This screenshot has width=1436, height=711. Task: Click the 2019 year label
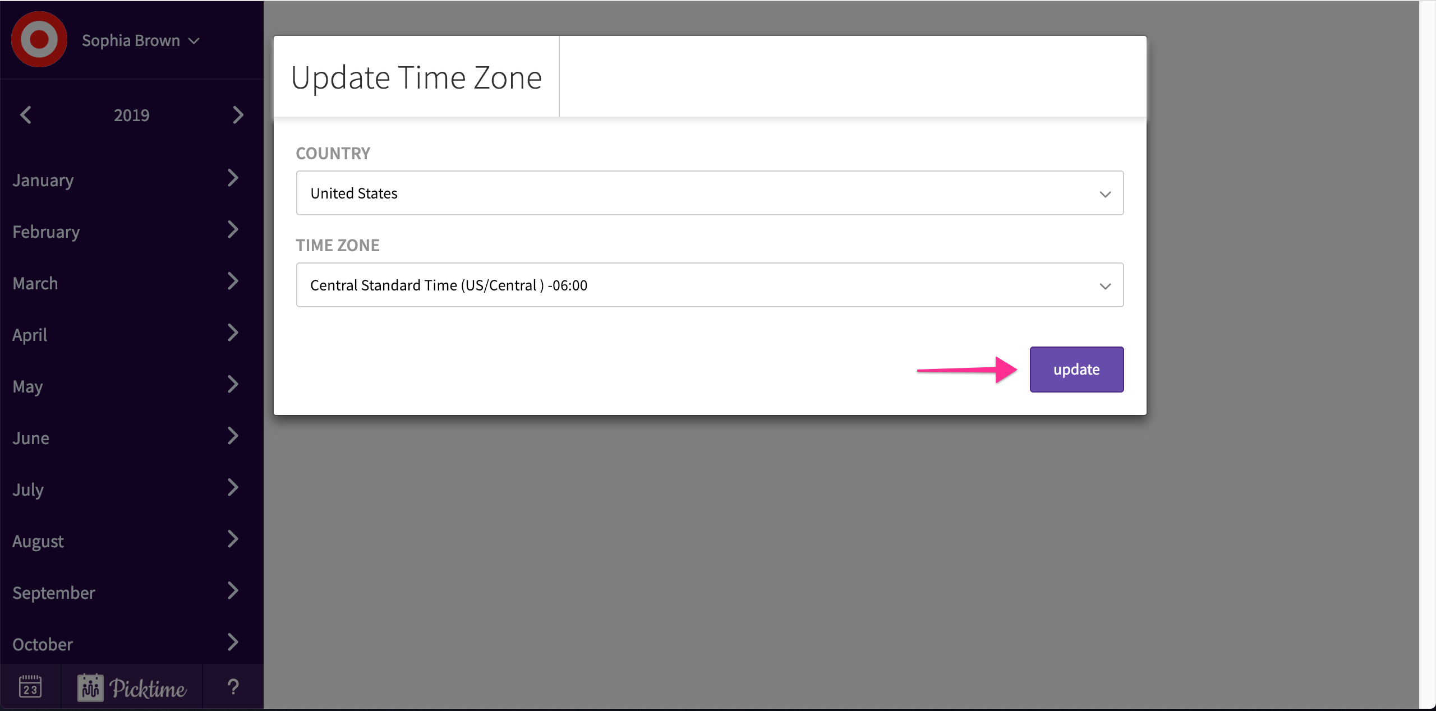click(132, 116)
